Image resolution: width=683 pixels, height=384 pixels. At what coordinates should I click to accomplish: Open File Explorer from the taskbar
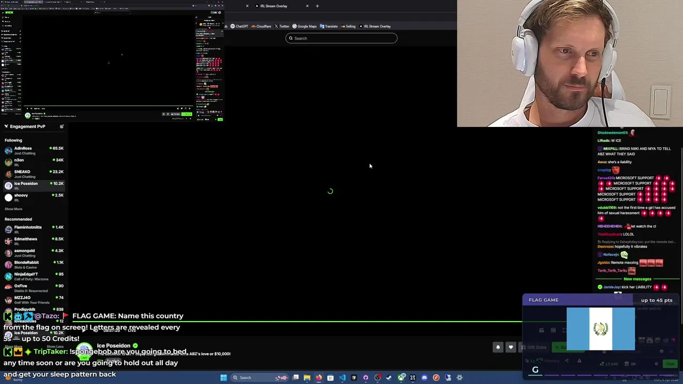tap(307, 378)
